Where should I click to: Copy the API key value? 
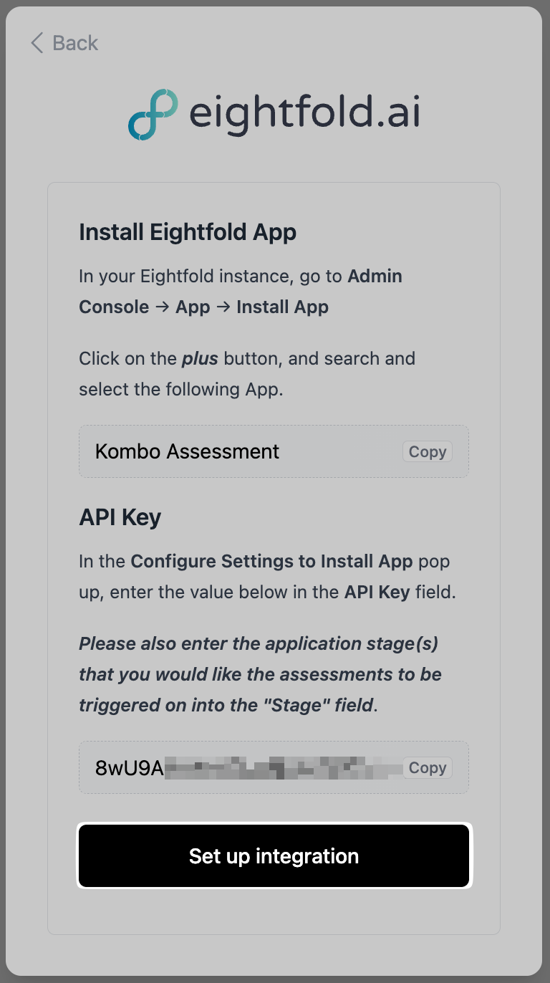(x=427, y=768)
